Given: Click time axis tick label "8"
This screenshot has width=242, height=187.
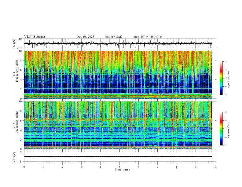Looking at the screenshot, I should (177, 167).
